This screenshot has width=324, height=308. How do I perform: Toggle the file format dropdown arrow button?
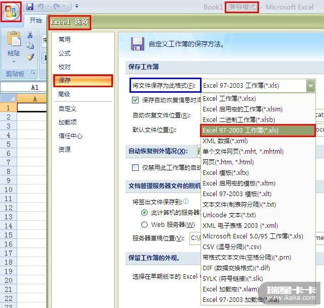click(x=310, y=85)
